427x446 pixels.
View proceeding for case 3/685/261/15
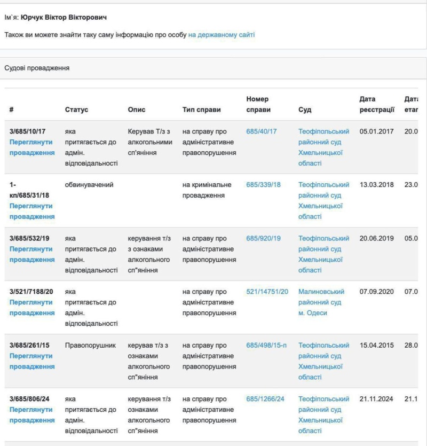[32, 361]
